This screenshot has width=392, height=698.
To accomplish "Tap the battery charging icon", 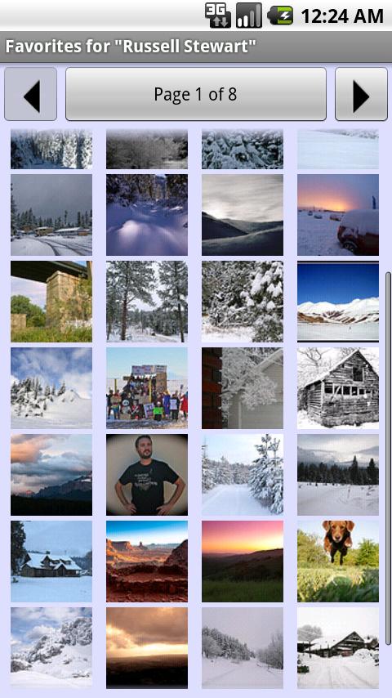I will [x=280, y=16].
